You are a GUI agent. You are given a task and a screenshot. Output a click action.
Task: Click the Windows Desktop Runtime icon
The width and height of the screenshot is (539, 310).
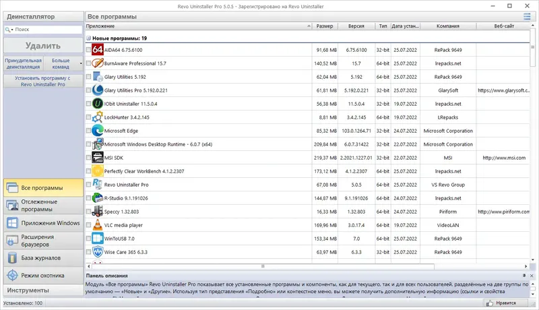point(98,144)
